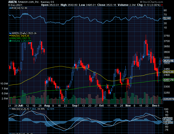Click the 3750 price axis label
The width and height of the screenshot is (174, 134).
pyautogui.click(x=167, y=36)
